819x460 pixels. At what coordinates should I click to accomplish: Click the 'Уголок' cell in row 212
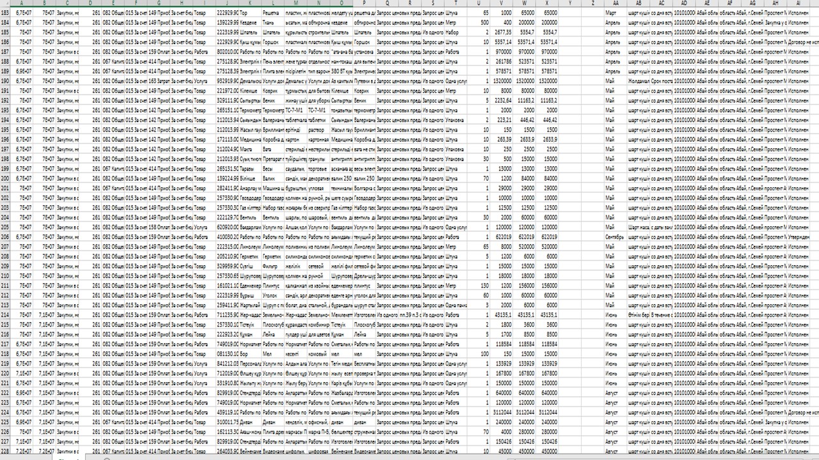273,295
